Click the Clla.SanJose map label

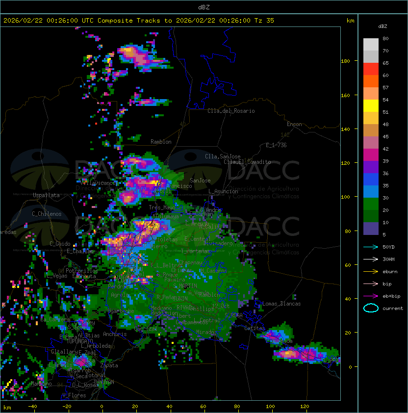(x=223, y=156)
